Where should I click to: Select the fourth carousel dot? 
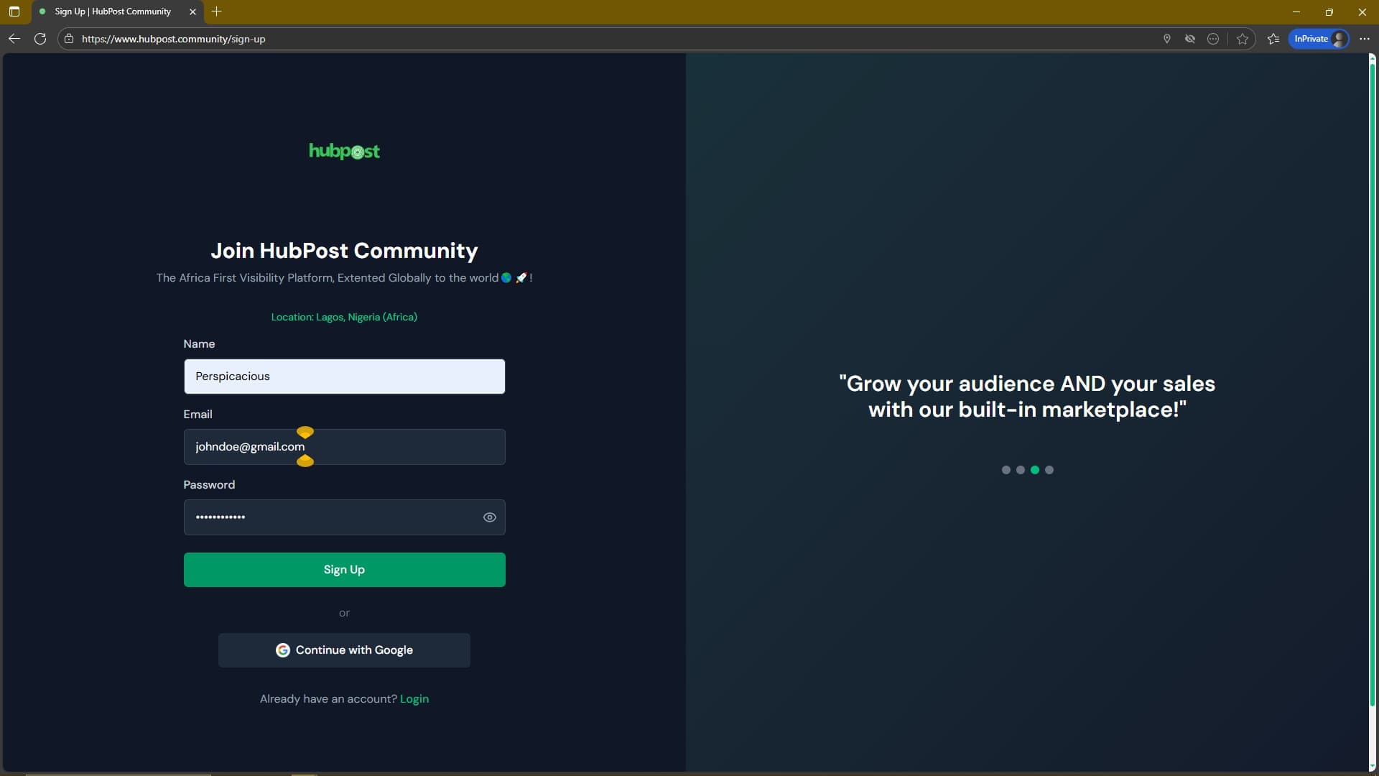pos(1049,470)
